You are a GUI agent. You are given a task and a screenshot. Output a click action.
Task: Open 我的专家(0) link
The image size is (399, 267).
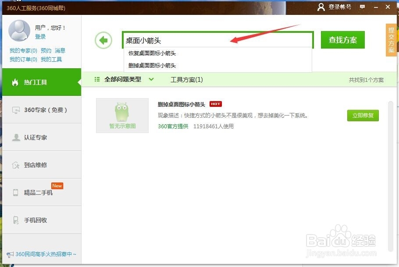(23, 50)
